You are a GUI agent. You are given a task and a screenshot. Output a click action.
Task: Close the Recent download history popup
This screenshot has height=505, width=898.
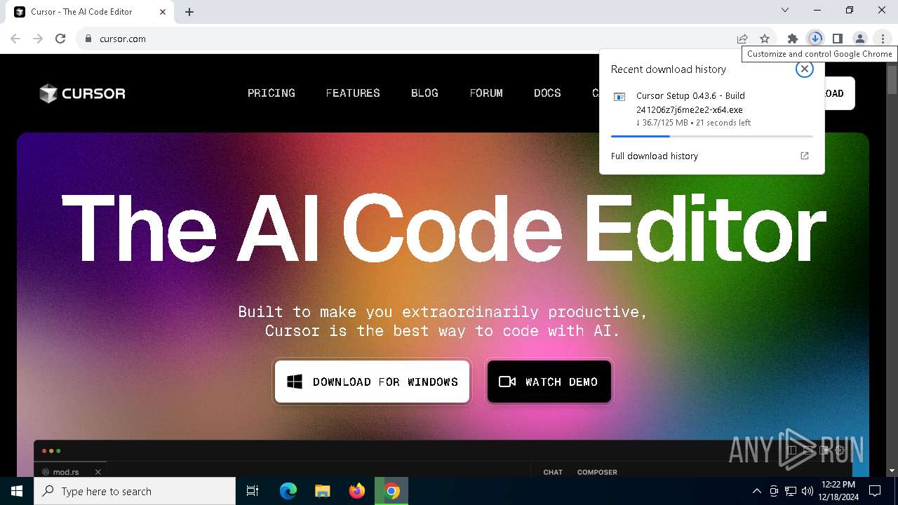[805, 69]
